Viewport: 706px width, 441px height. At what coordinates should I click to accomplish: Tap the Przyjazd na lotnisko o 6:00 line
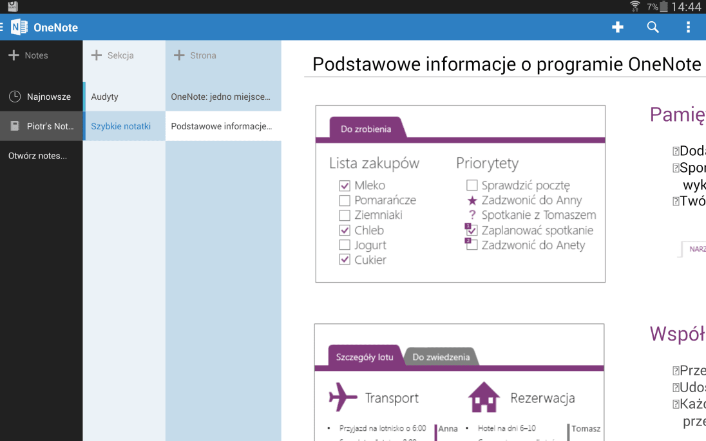383,428
